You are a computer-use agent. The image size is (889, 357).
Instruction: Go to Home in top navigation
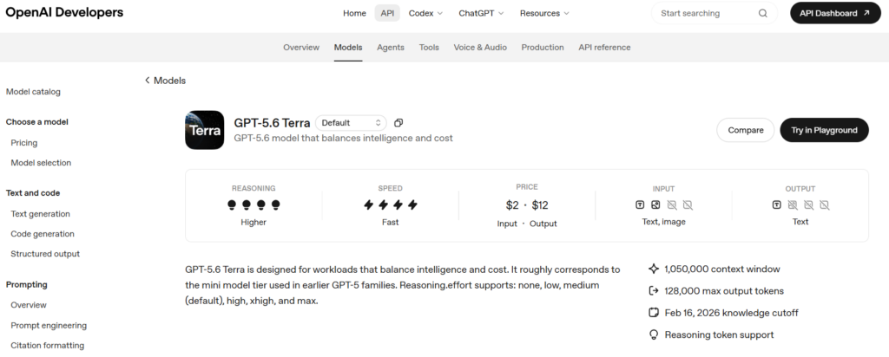(354, 13)
